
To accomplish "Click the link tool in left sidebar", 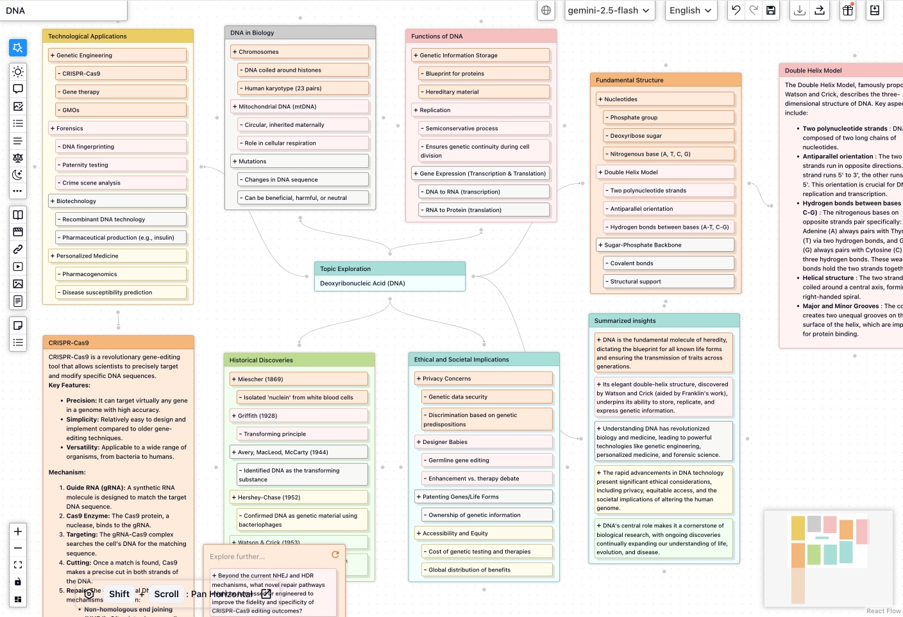I will (x=18, y=249).
